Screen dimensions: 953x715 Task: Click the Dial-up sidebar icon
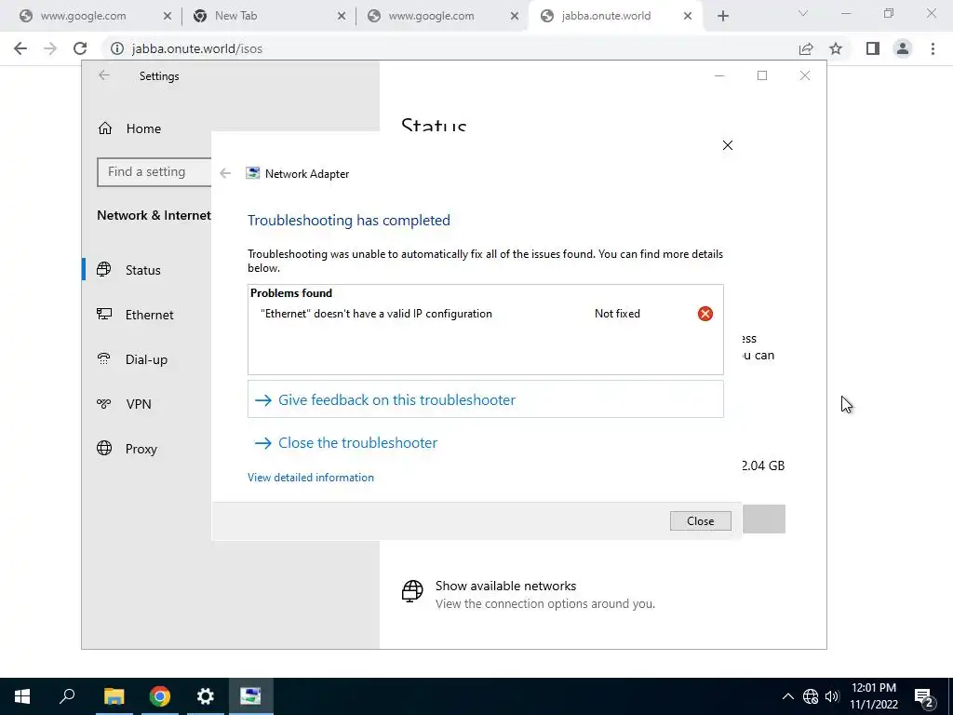[104, 358]
